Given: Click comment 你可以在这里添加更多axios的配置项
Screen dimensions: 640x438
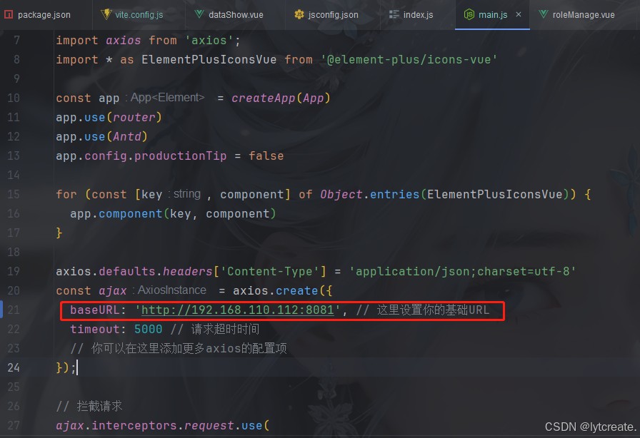Looking at the screenshot, I should [179, 348].
